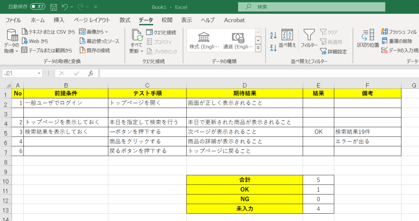Switch to the ページ レイアウト ribbon tab

coord(92,20)
